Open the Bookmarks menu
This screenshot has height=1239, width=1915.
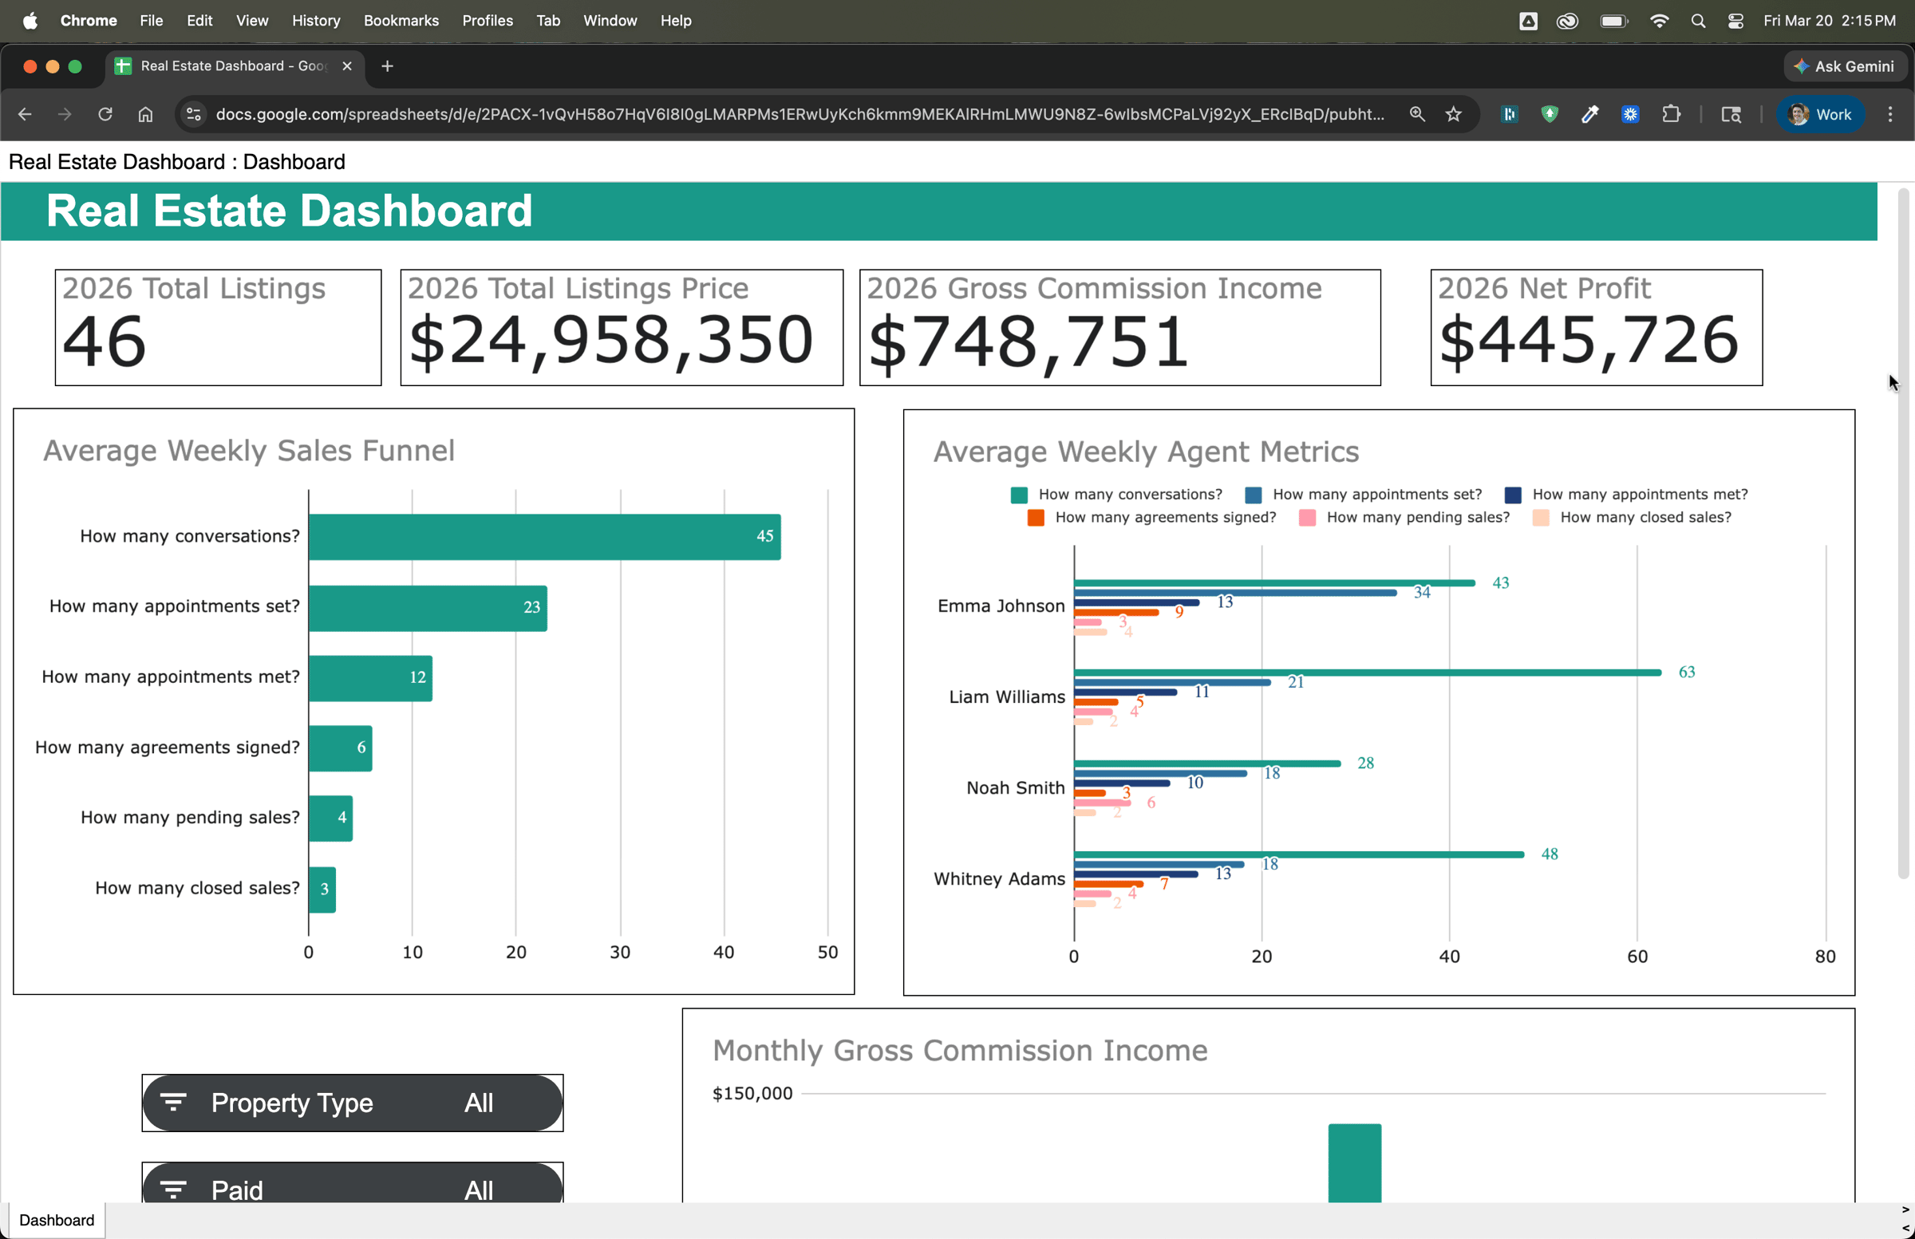click(x=401, y=21)
